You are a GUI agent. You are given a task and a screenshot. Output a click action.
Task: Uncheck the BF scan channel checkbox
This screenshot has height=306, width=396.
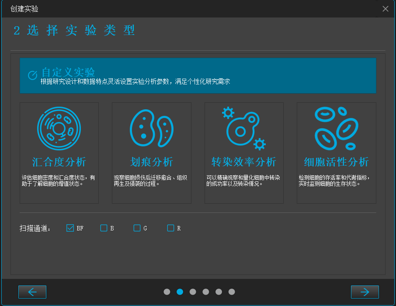(x=70, y=228)
